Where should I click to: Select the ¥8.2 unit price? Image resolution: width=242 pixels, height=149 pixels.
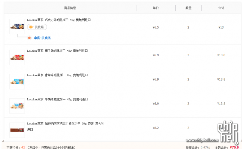pyautogui.click(x=155, y=128)
